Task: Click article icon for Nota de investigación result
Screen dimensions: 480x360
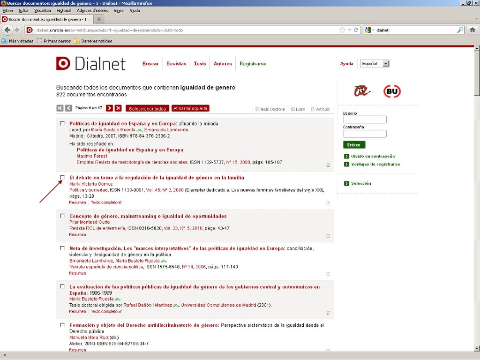Action: pyautogui.click(x=328, y=274)
